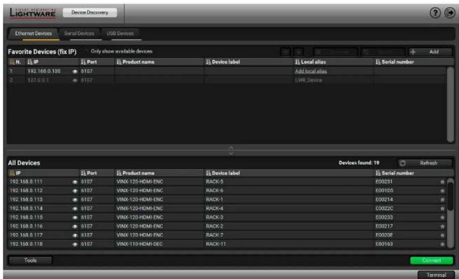The image size is (459, 279).
Task: Open the Terminal button
Action: point(436,275)
